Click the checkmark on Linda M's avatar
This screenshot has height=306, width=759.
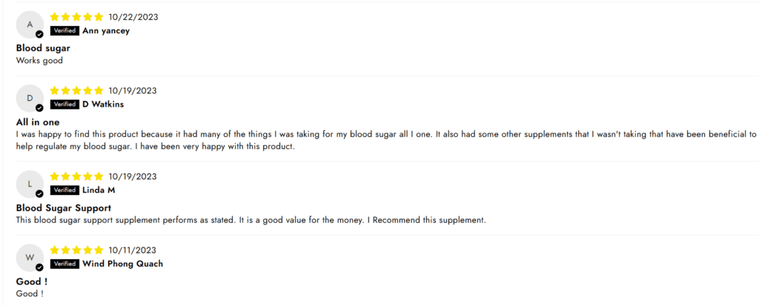tap(40, 193)
